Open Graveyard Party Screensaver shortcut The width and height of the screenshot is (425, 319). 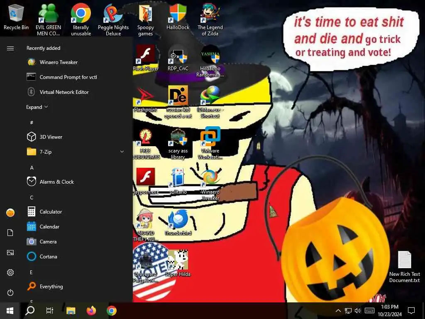[x=146, y=266]
